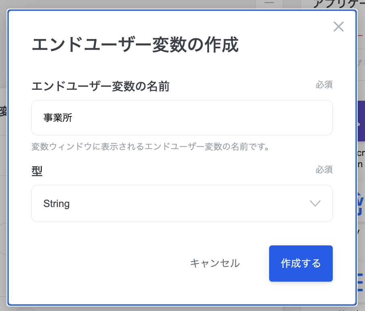This screenshot has height=311, width=365.
Task: Click the partially hidden 変 label at left
Action: click(3, 112)
